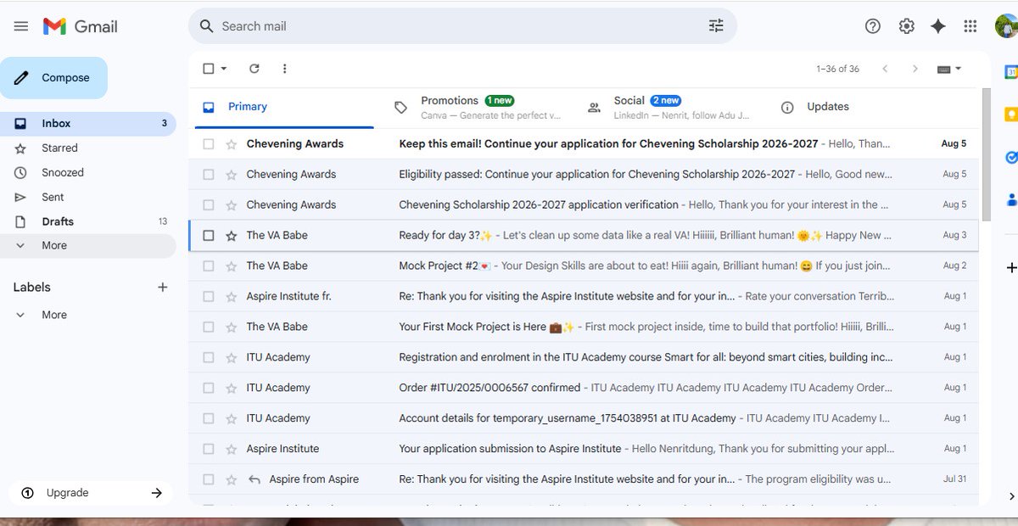
Task: Switch to the Social tab
Action: point(670,107)
